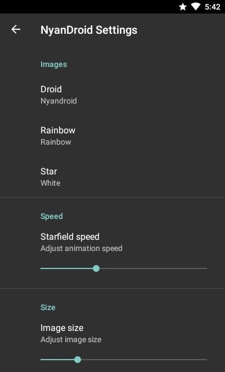The width and height of the screenshot is (225, 372).
Task: Tap the Starfield speed title
Action: [x=70, y=236]
